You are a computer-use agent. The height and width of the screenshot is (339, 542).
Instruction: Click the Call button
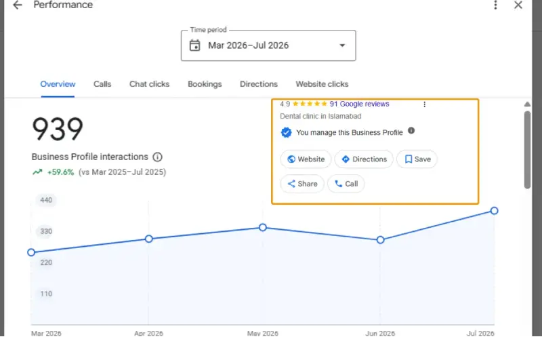click(x=346, y=184)
